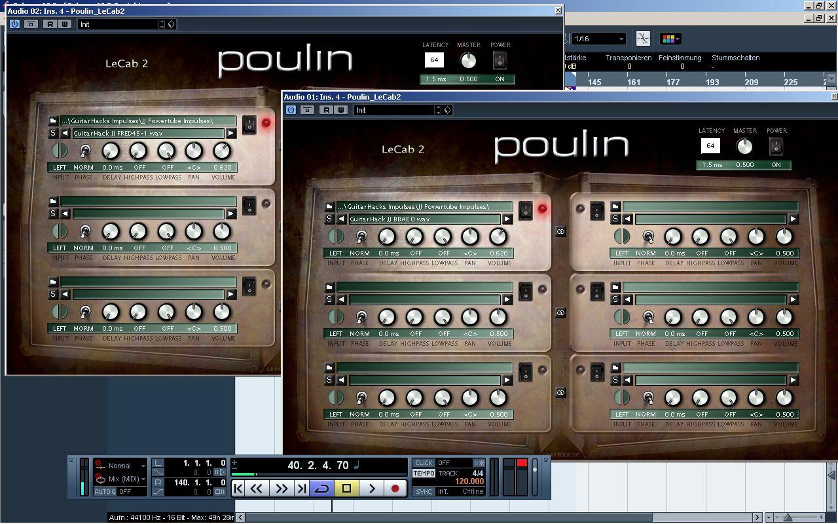Load the next impulse after FRED45-1.wav

(x=231, y=134)
